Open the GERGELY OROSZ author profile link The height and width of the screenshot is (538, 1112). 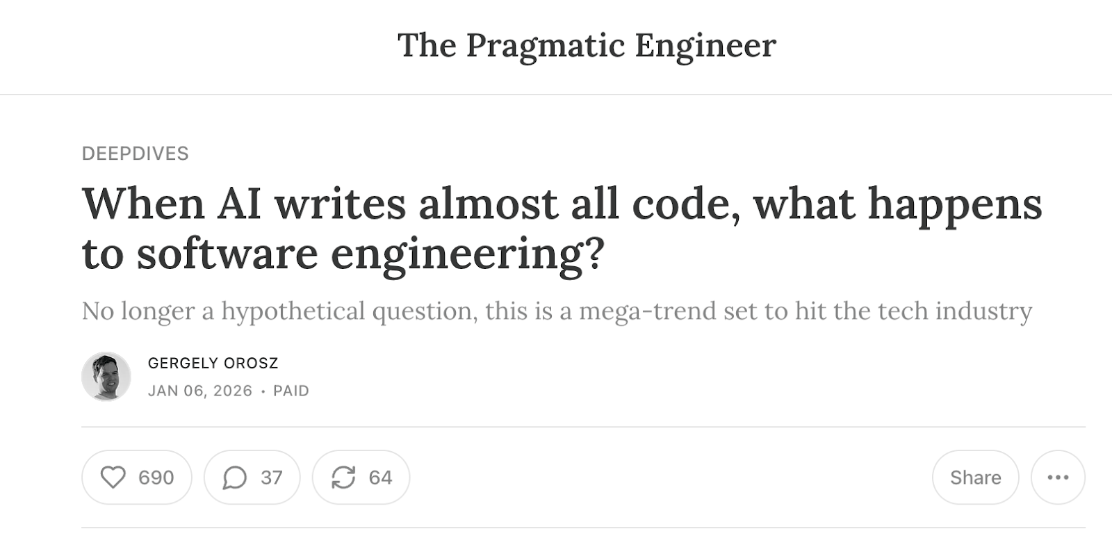(213, 363)
